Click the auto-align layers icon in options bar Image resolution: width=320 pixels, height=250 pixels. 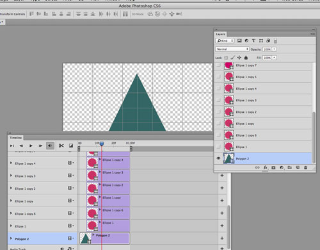pos(125,14)
